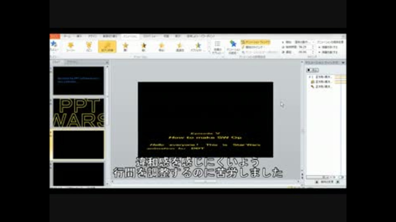Choose the dark star animation effect in gallery
The image size is (396, 222).
144,47
